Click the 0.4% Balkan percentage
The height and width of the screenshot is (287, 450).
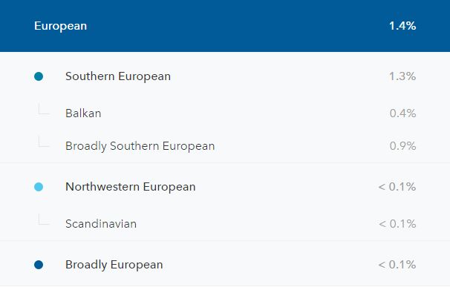click(x=402, y=113)
